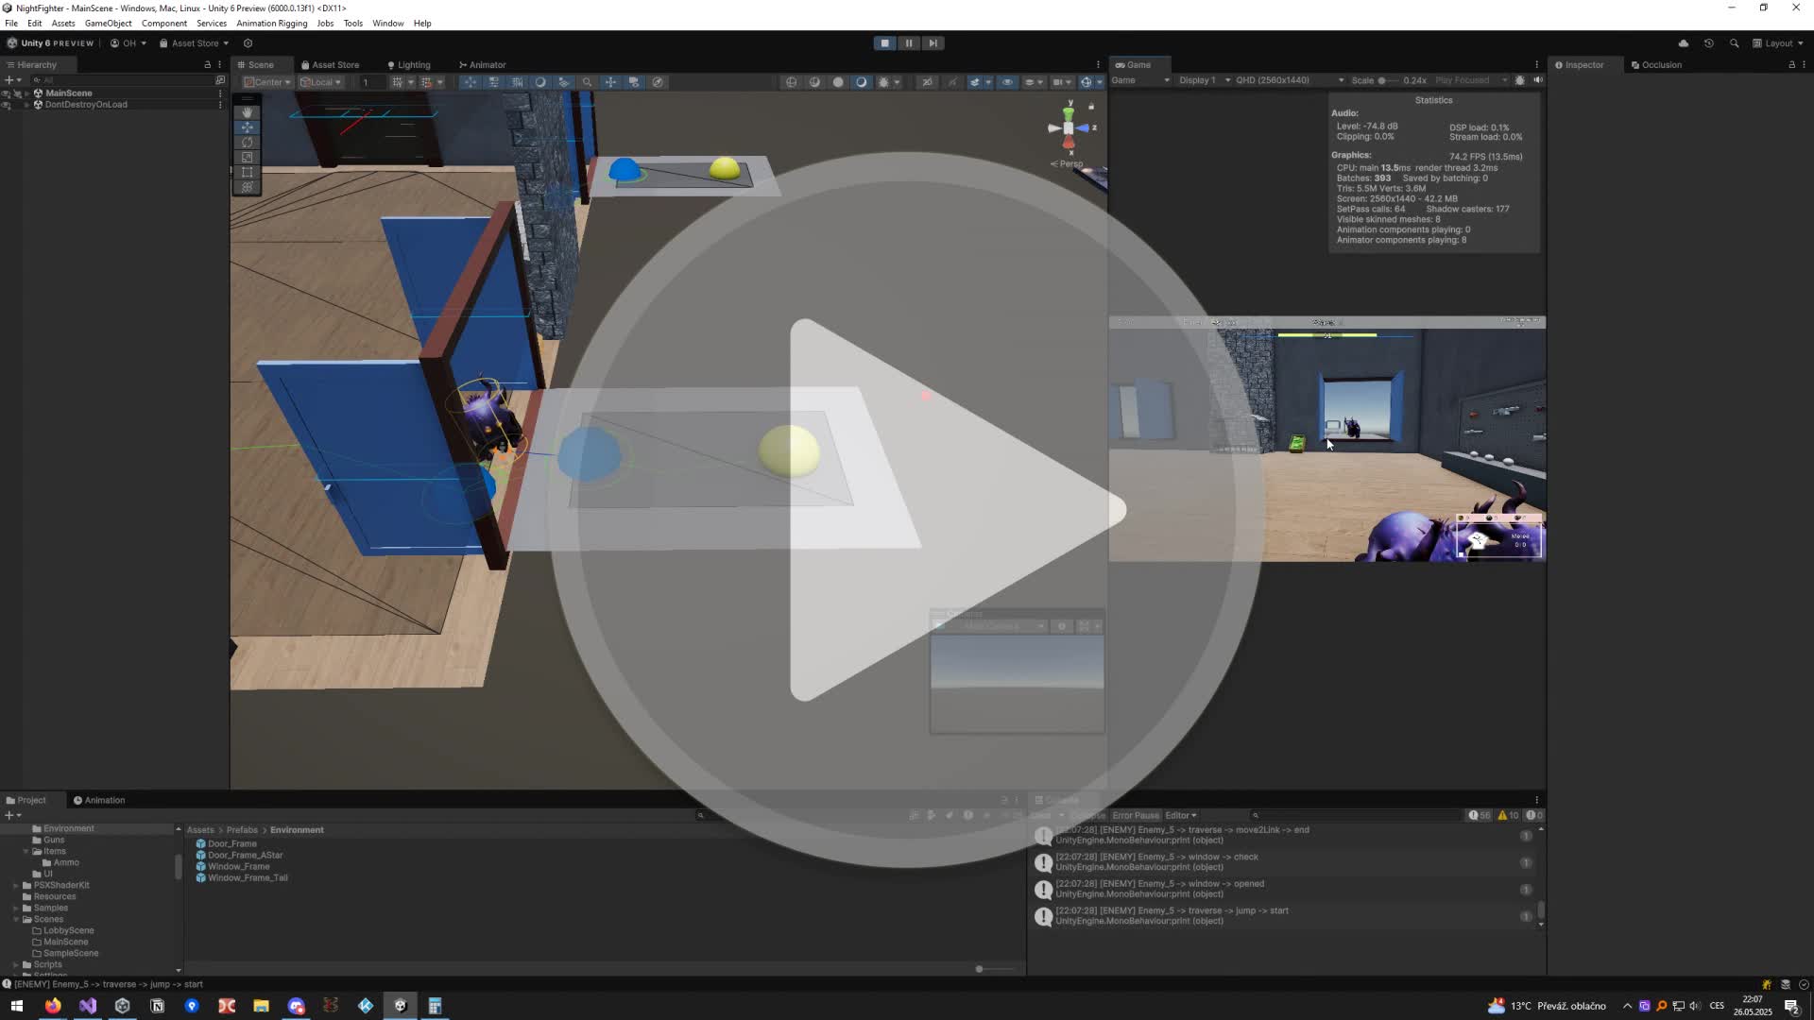Pause the running game

tap(909, 43)
